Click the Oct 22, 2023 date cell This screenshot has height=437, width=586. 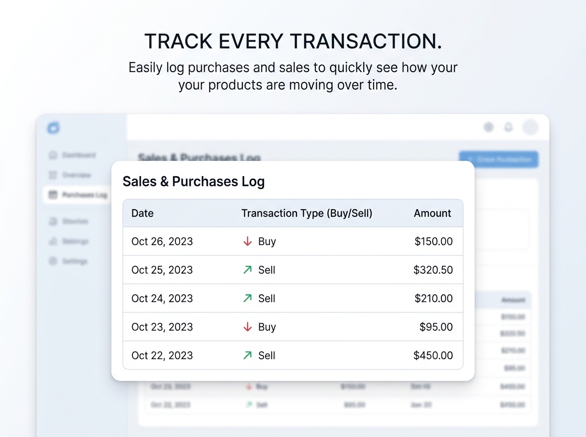pyautogui.click(x=162, y=356)
